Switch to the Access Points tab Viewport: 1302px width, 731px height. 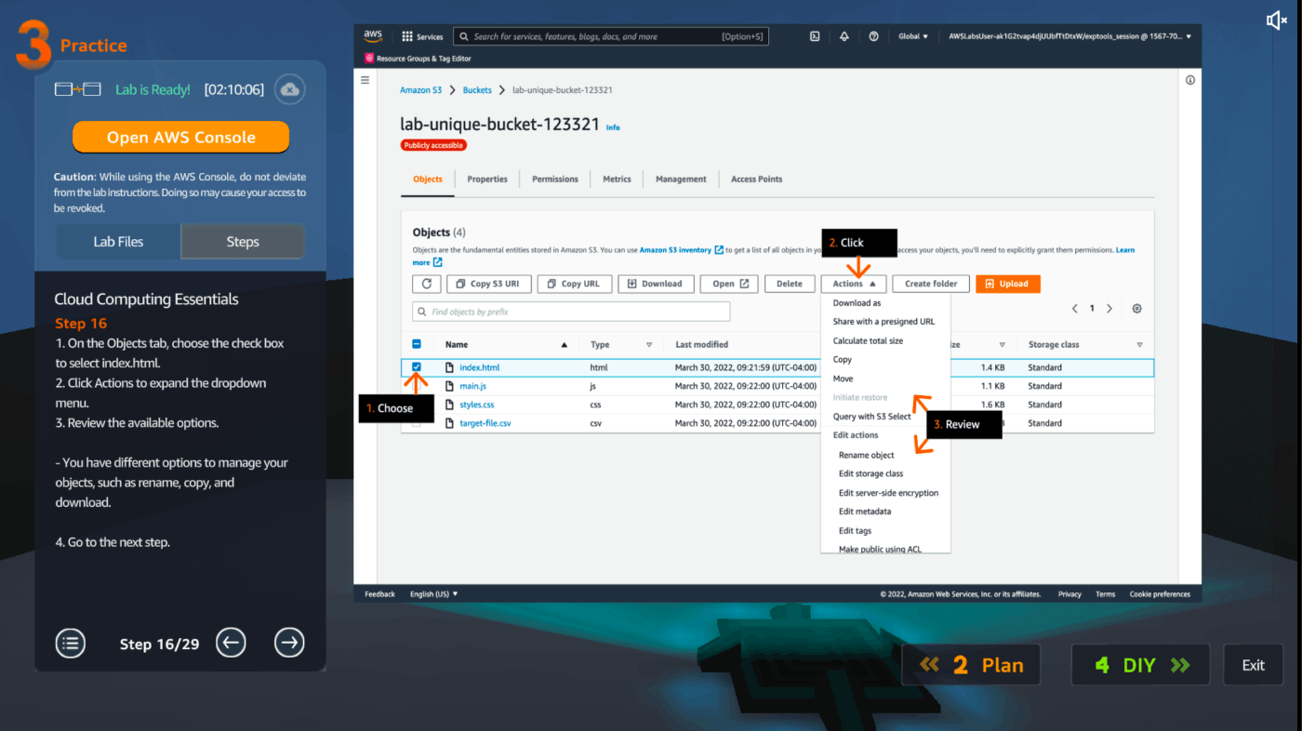click(756, 179)
